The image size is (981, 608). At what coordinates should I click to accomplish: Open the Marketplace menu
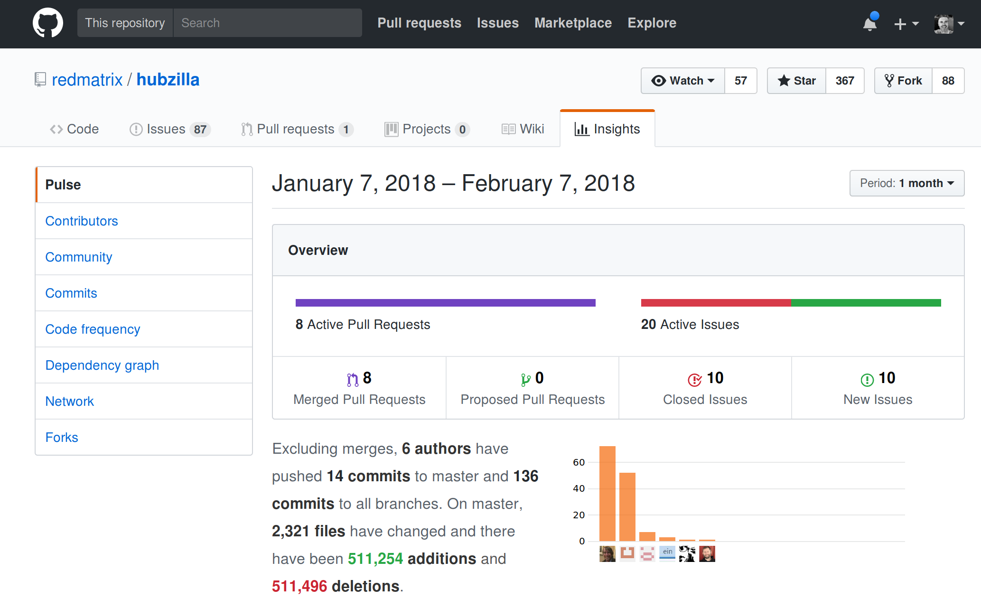pos(572,23)
